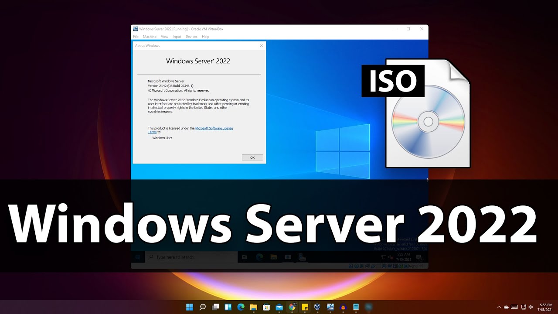Expand the hidden system tray icons chevron
Image resolution: width=558 pixels, height=314 pixels.
[x=499, y=307]
